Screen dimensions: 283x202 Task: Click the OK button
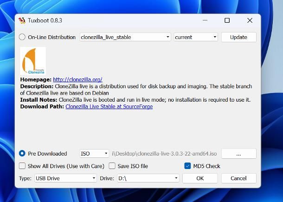(x=200, y=178)
